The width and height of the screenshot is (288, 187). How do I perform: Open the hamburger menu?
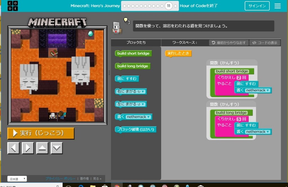click(x=278, y=6)
